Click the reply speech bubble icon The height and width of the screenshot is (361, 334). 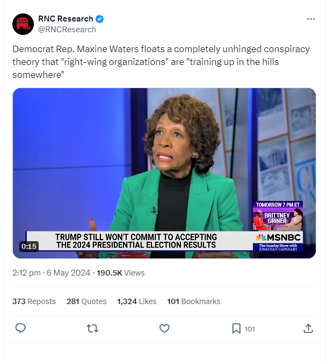(20, 328)
